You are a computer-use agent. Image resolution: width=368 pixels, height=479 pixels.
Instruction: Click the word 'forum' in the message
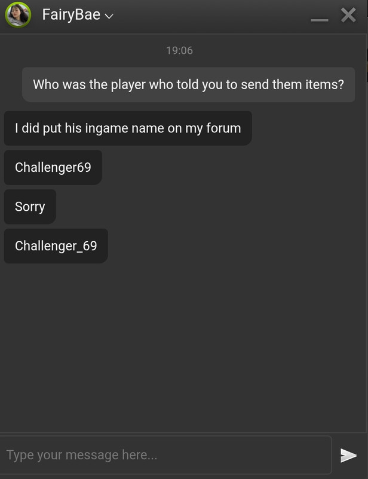tap(223, 128)
